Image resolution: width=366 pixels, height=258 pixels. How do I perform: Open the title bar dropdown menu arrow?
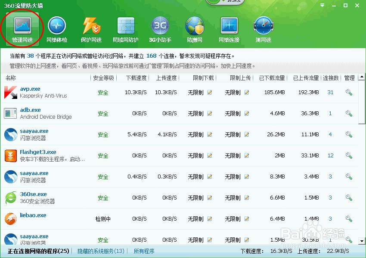click(x=323, y=5)
